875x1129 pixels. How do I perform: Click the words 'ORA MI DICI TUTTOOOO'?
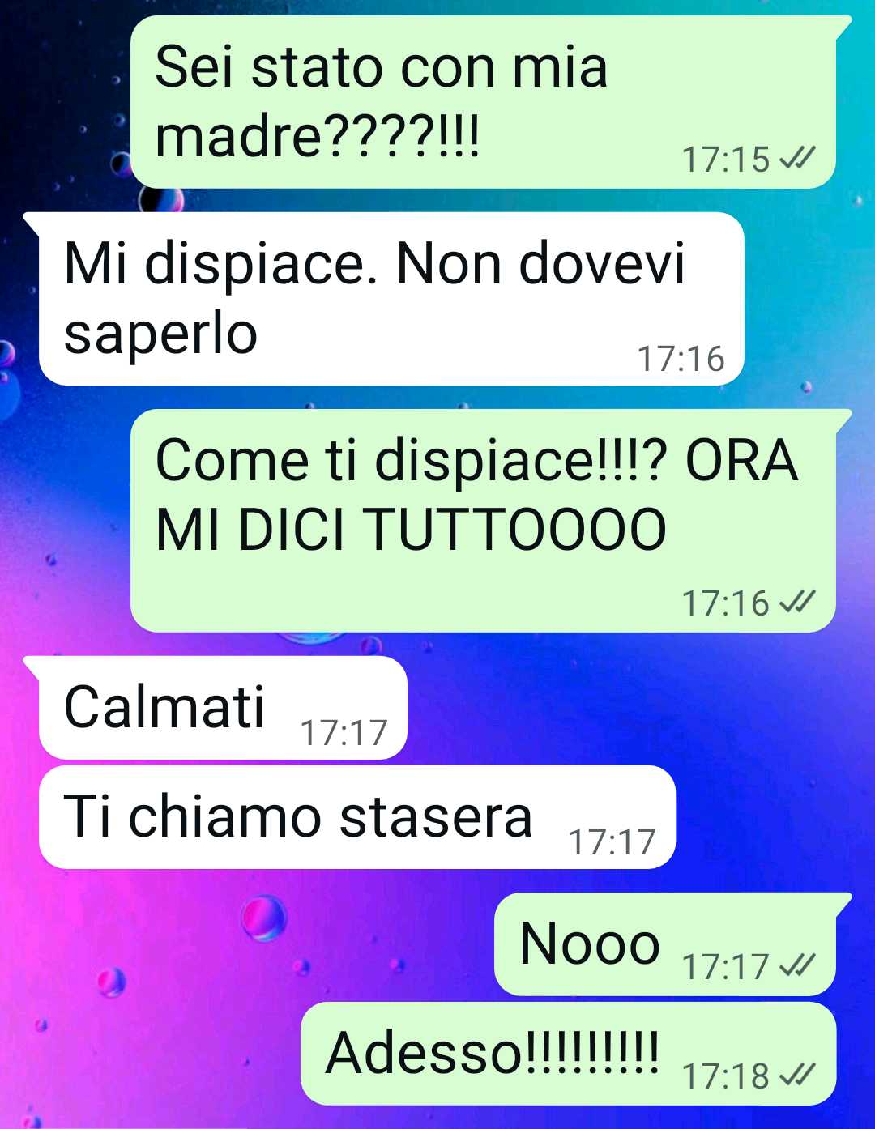476,495
